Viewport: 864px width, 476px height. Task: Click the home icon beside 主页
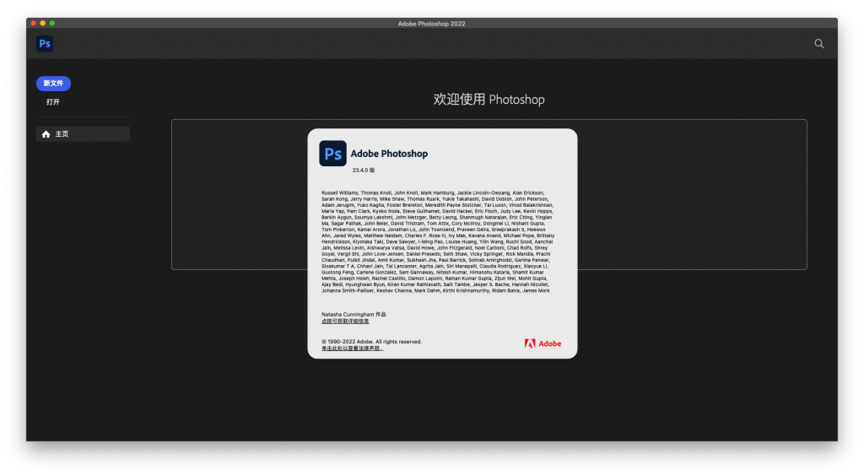(46, 134)
